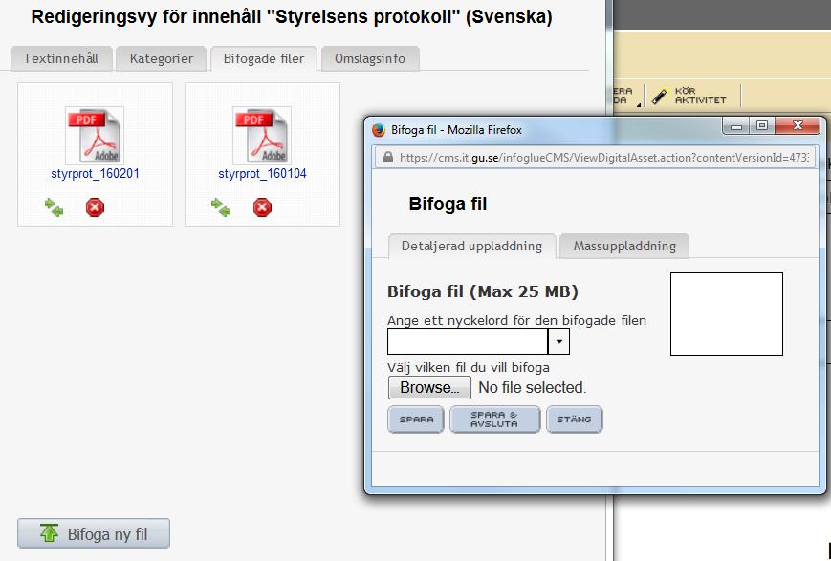The image size is (831, 561).
Task: Click the 'No file selected.' text
Action: [532, 388]
